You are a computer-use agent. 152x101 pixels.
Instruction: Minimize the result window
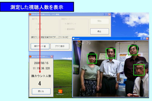(142, 39)
